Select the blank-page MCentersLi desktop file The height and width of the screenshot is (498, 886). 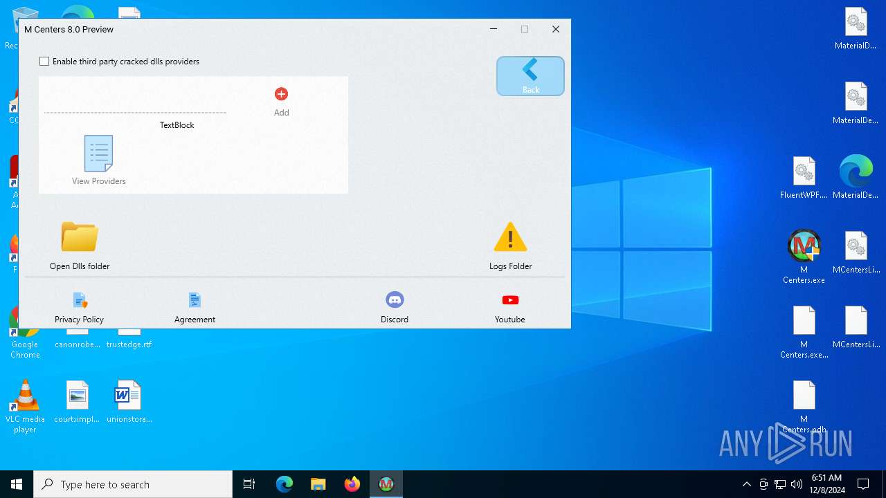856,326
